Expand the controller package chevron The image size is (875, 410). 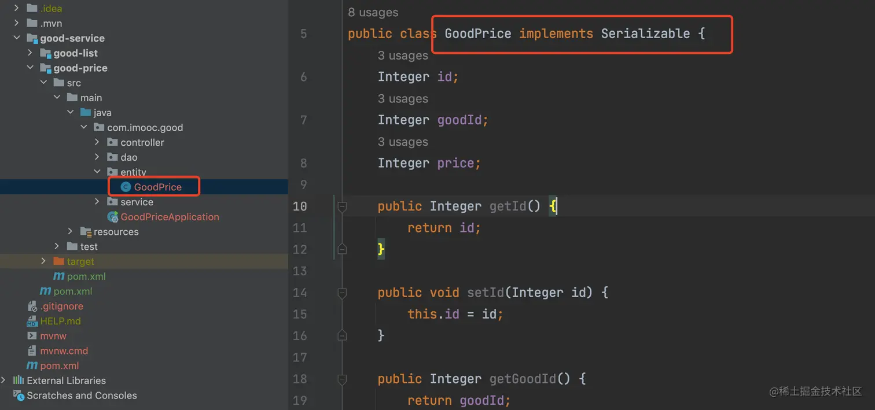click(x=97, y=142)
